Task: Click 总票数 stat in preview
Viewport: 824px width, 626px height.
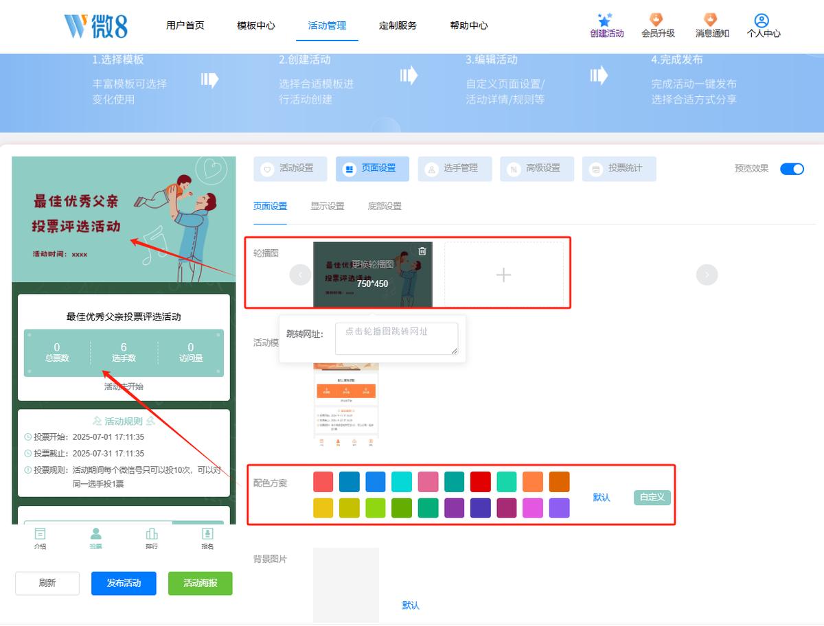Action: [x=57, y=352]
